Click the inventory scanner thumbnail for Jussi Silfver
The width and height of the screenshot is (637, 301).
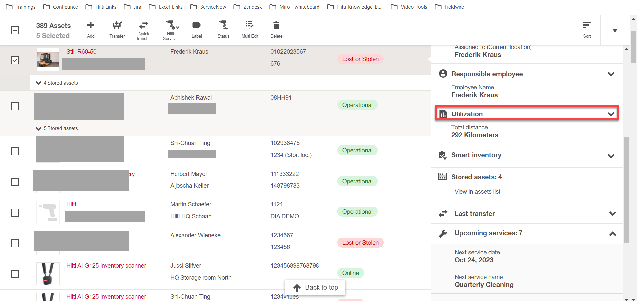click(x=48, y=274)
